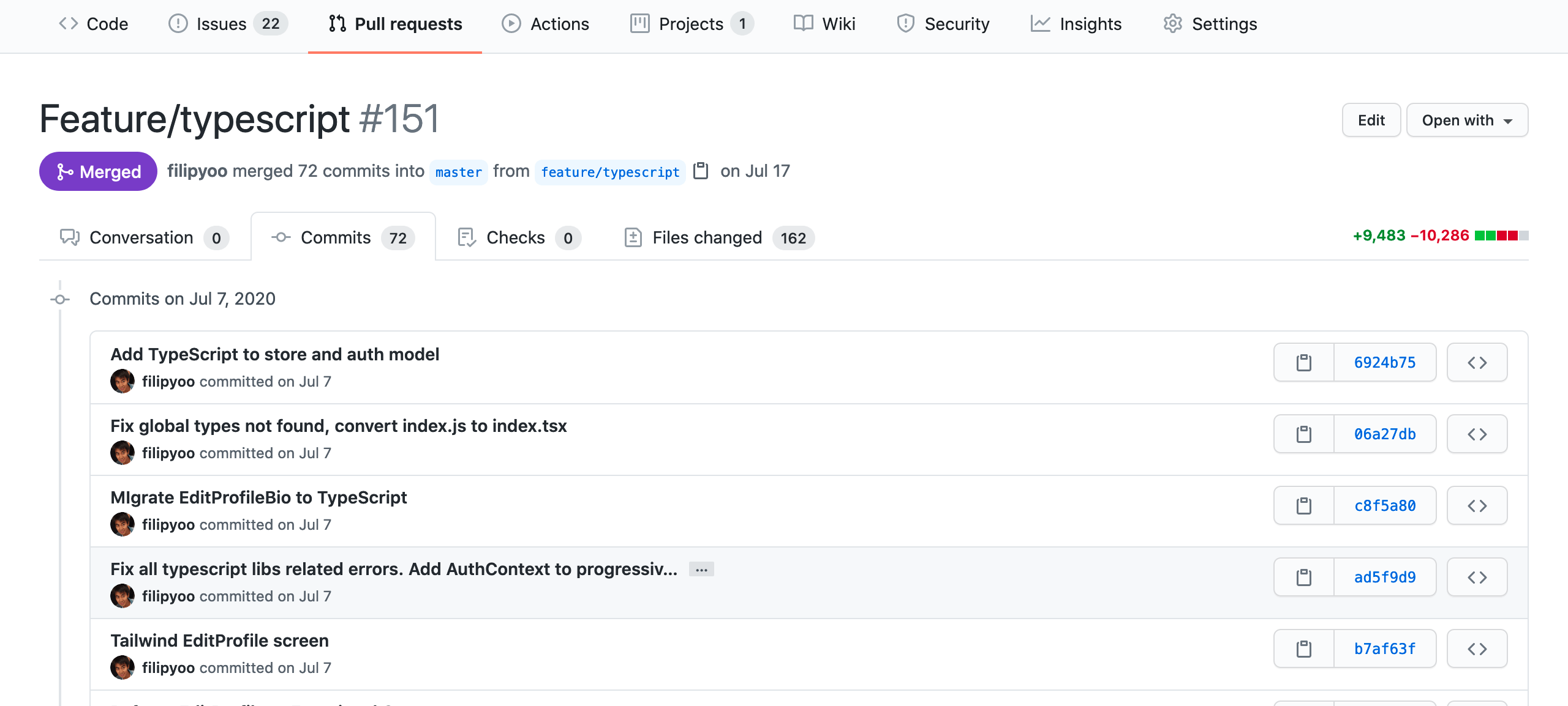The height and width of the screenshot is (706, 1568).
Task: Copy SHA for commit b7af63f
Action: 1304,648
